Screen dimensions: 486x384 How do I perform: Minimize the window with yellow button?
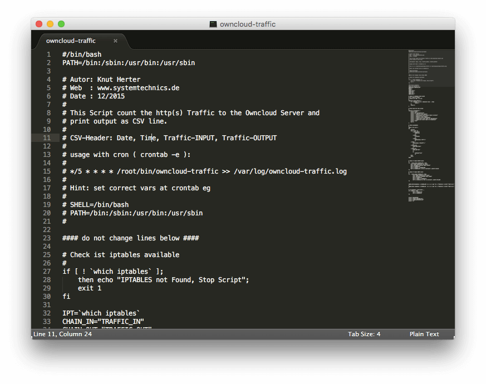click(x=50, y=24)
